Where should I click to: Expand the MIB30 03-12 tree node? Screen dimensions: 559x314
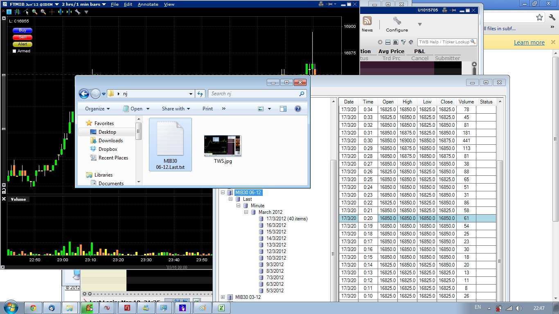click(223, 297)
